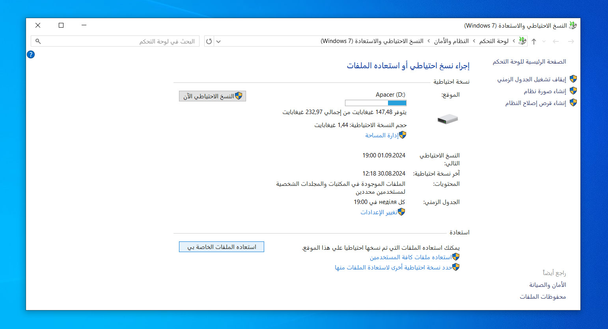This screenshot has height=329, width=608.
Task: Go to لوحة التحكم breadcrumb
Action: coord(494,41)
